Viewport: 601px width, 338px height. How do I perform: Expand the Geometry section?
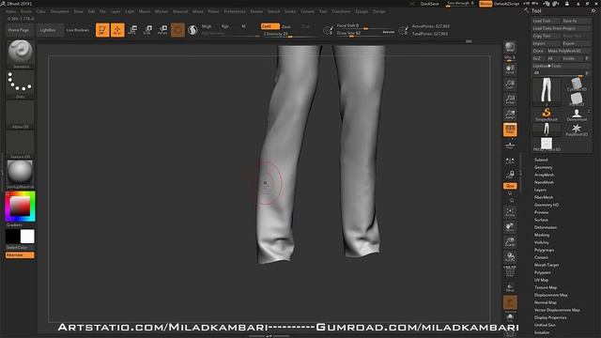pyautogui.click(x=543, y=167)
